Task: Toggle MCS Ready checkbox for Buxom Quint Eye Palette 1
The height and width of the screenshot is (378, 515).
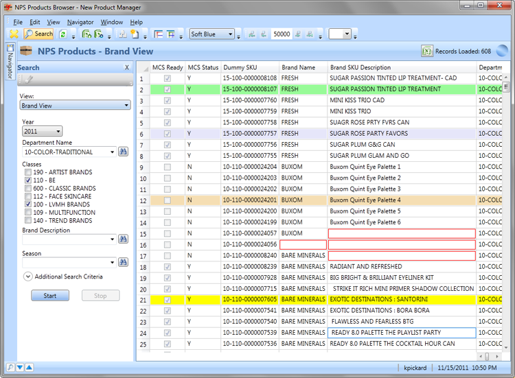Action: 168,167
